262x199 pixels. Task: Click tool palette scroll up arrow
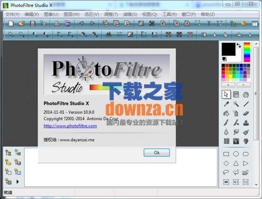(x=256, y=44)
